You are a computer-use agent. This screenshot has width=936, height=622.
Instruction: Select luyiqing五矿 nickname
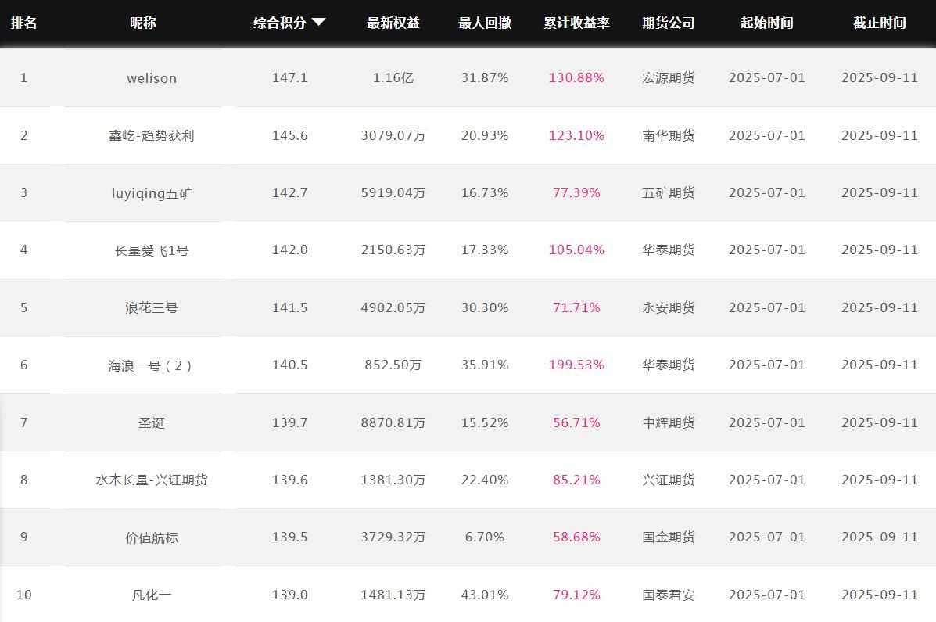152,193
